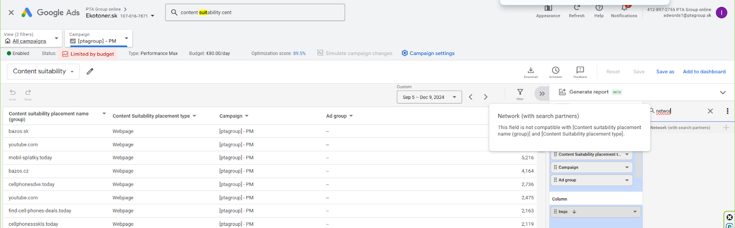
Task: Open the Notifications bell
Action: tap(624, 8)
